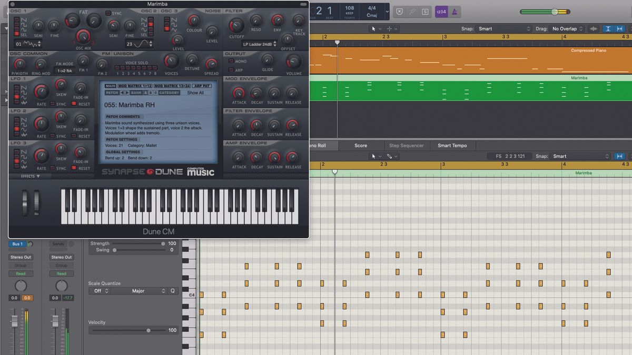Select the Pointer tool in the Piano Roll
Screen dimensions: 632x355
(373, 156)
